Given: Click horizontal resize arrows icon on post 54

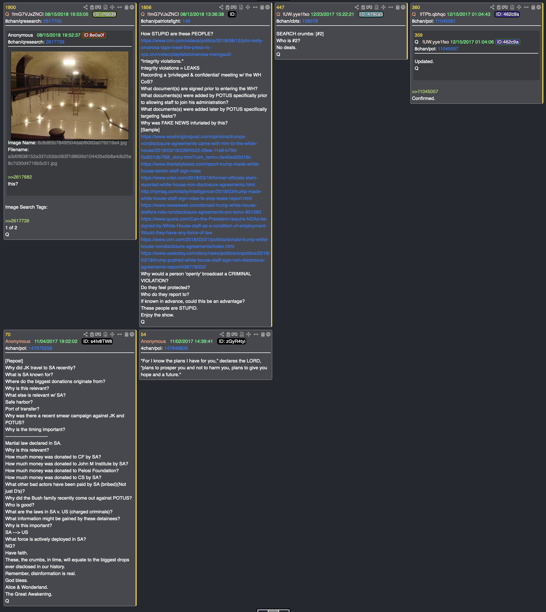Looking at the screenshot, I should [x=256, y=334].
